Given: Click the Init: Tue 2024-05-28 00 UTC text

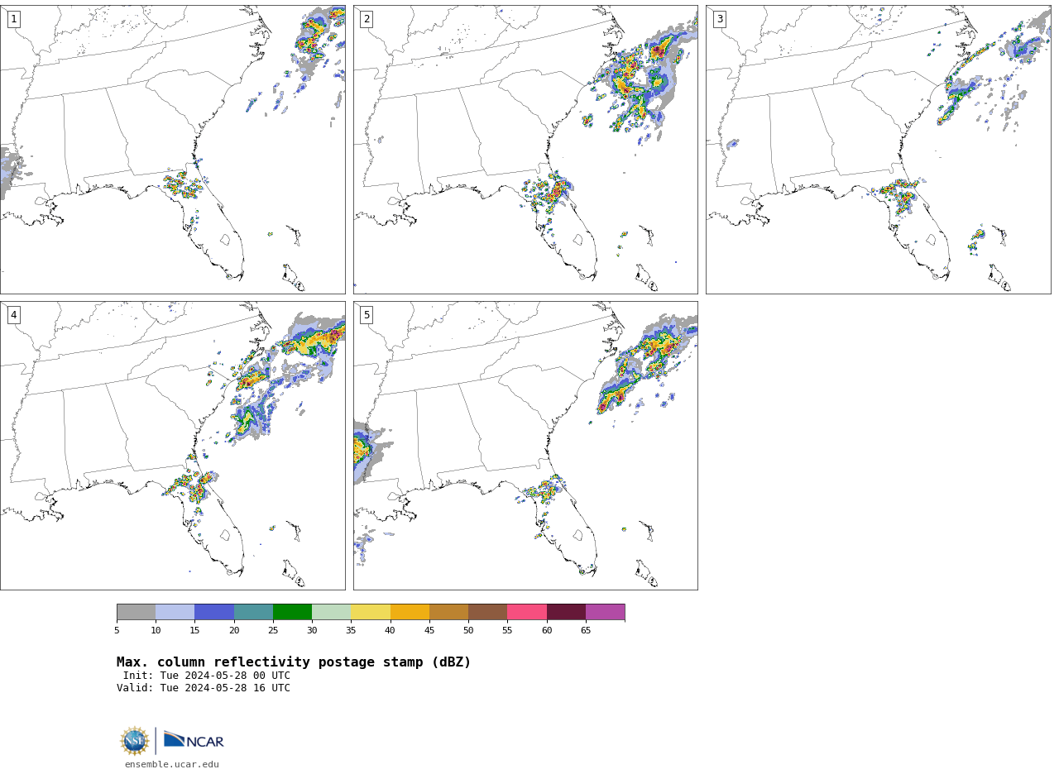Looking at the screenshot, I should pyautogui.click(x=207, y=676).
